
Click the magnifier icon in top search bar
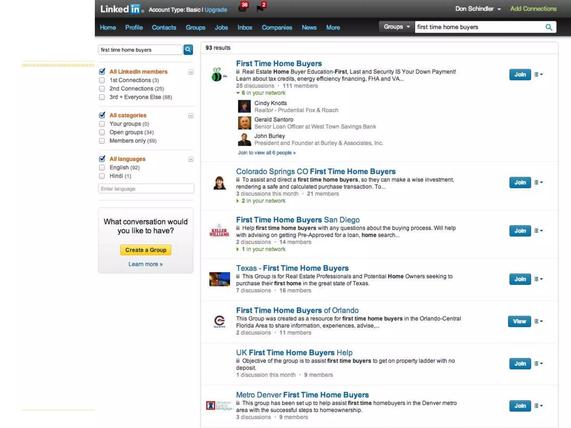pyautogui.click(x=548, y=27)
